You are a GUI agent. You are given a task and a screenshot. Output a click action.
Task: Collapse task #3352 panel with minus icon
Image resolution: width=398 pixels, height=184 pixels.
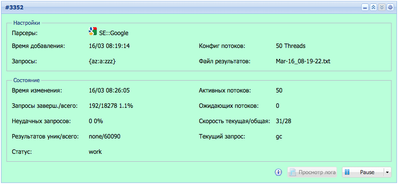point(365,7)
